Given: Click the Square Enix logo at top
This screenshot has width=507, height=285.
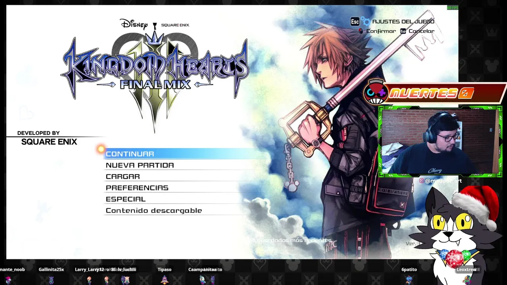Looking at the screenshot, I should pos(175,25).
